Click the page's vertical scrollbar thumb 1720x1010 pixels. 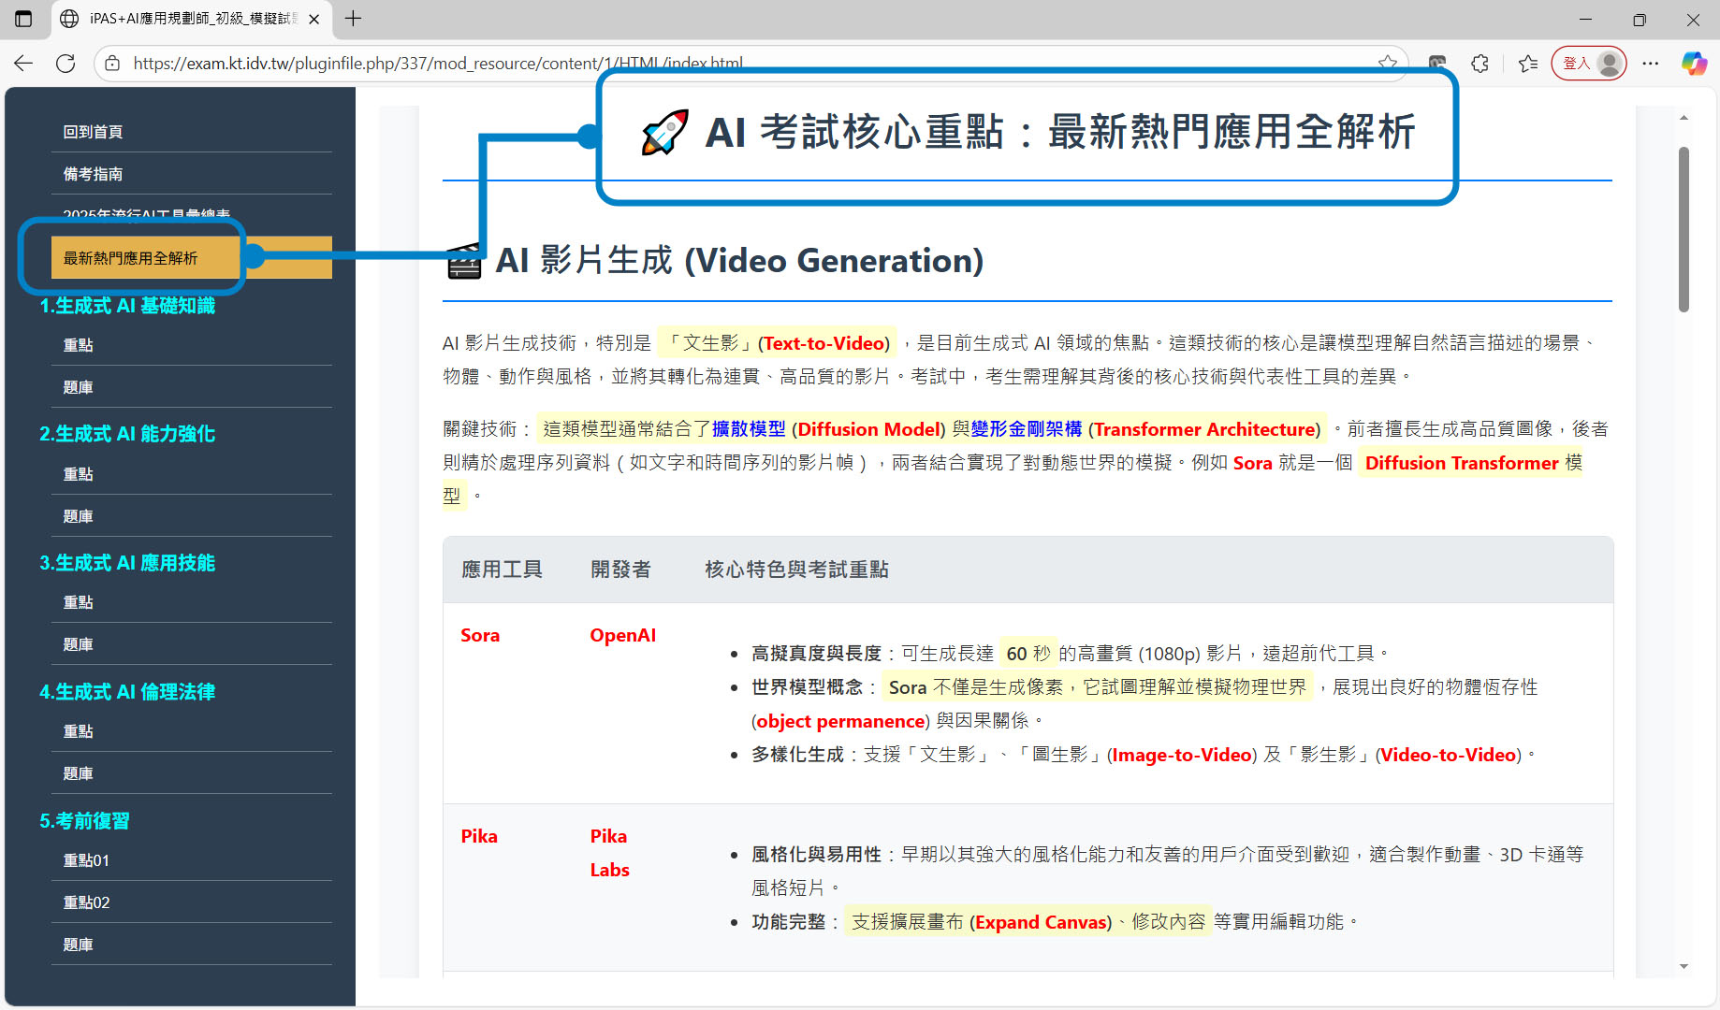point(1684,229)
